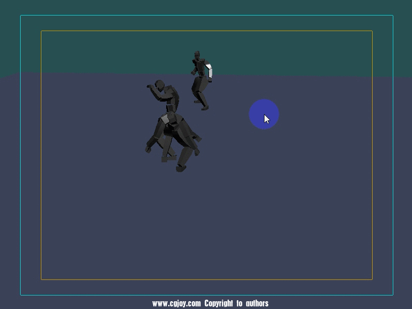Select the light gray shoulder patch on crouching biped
Screen dimensions: 412x309
(x=165, y=119)
